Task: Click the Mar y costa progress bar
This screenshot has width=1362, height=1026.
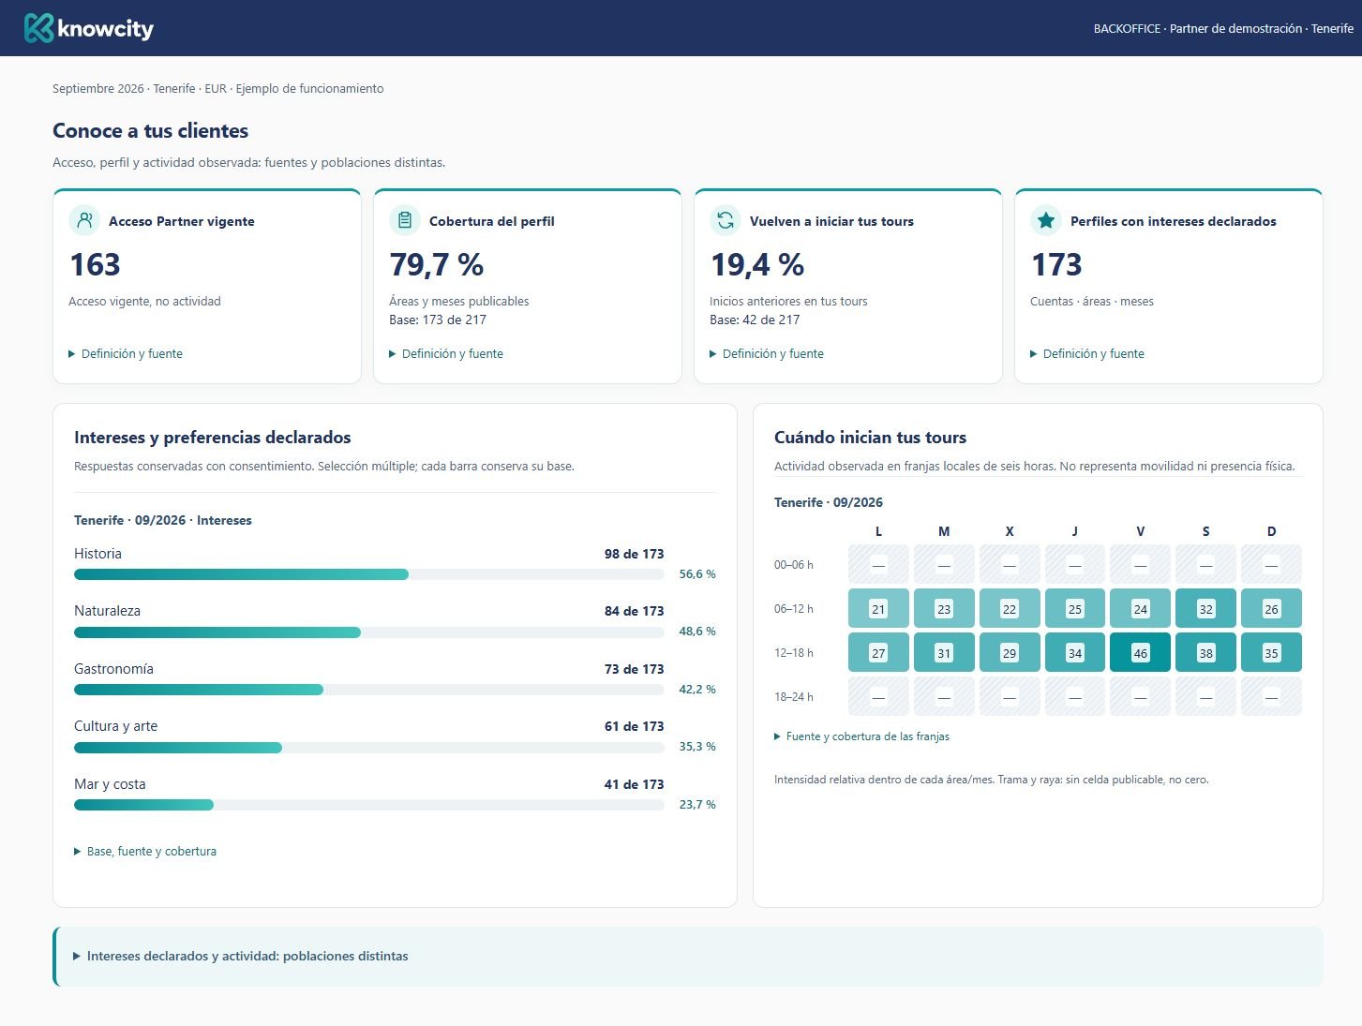Action: coord(369,805)
